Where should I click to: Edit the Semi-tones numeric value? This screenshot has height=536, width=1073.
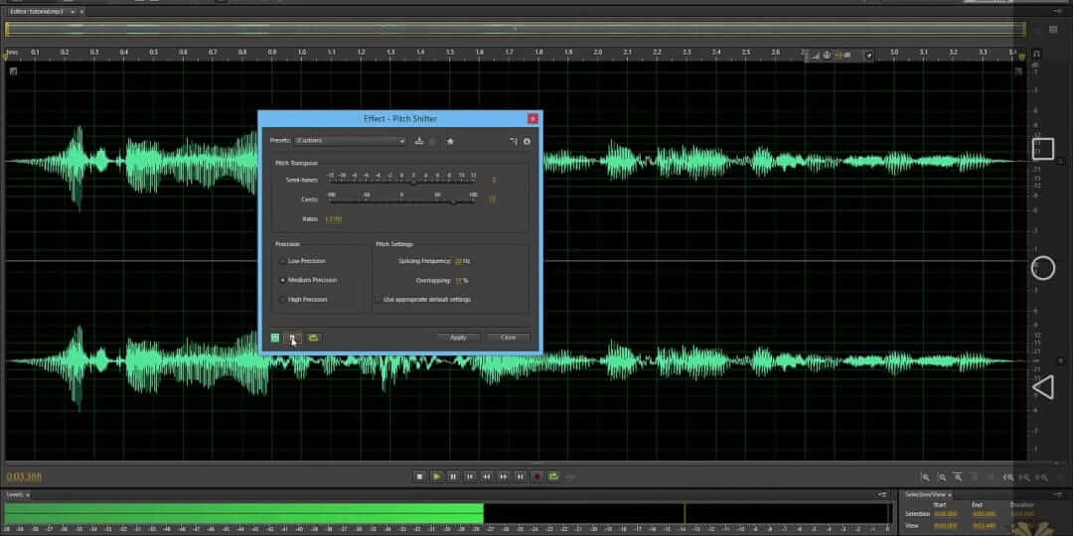(x=494, y=181)
